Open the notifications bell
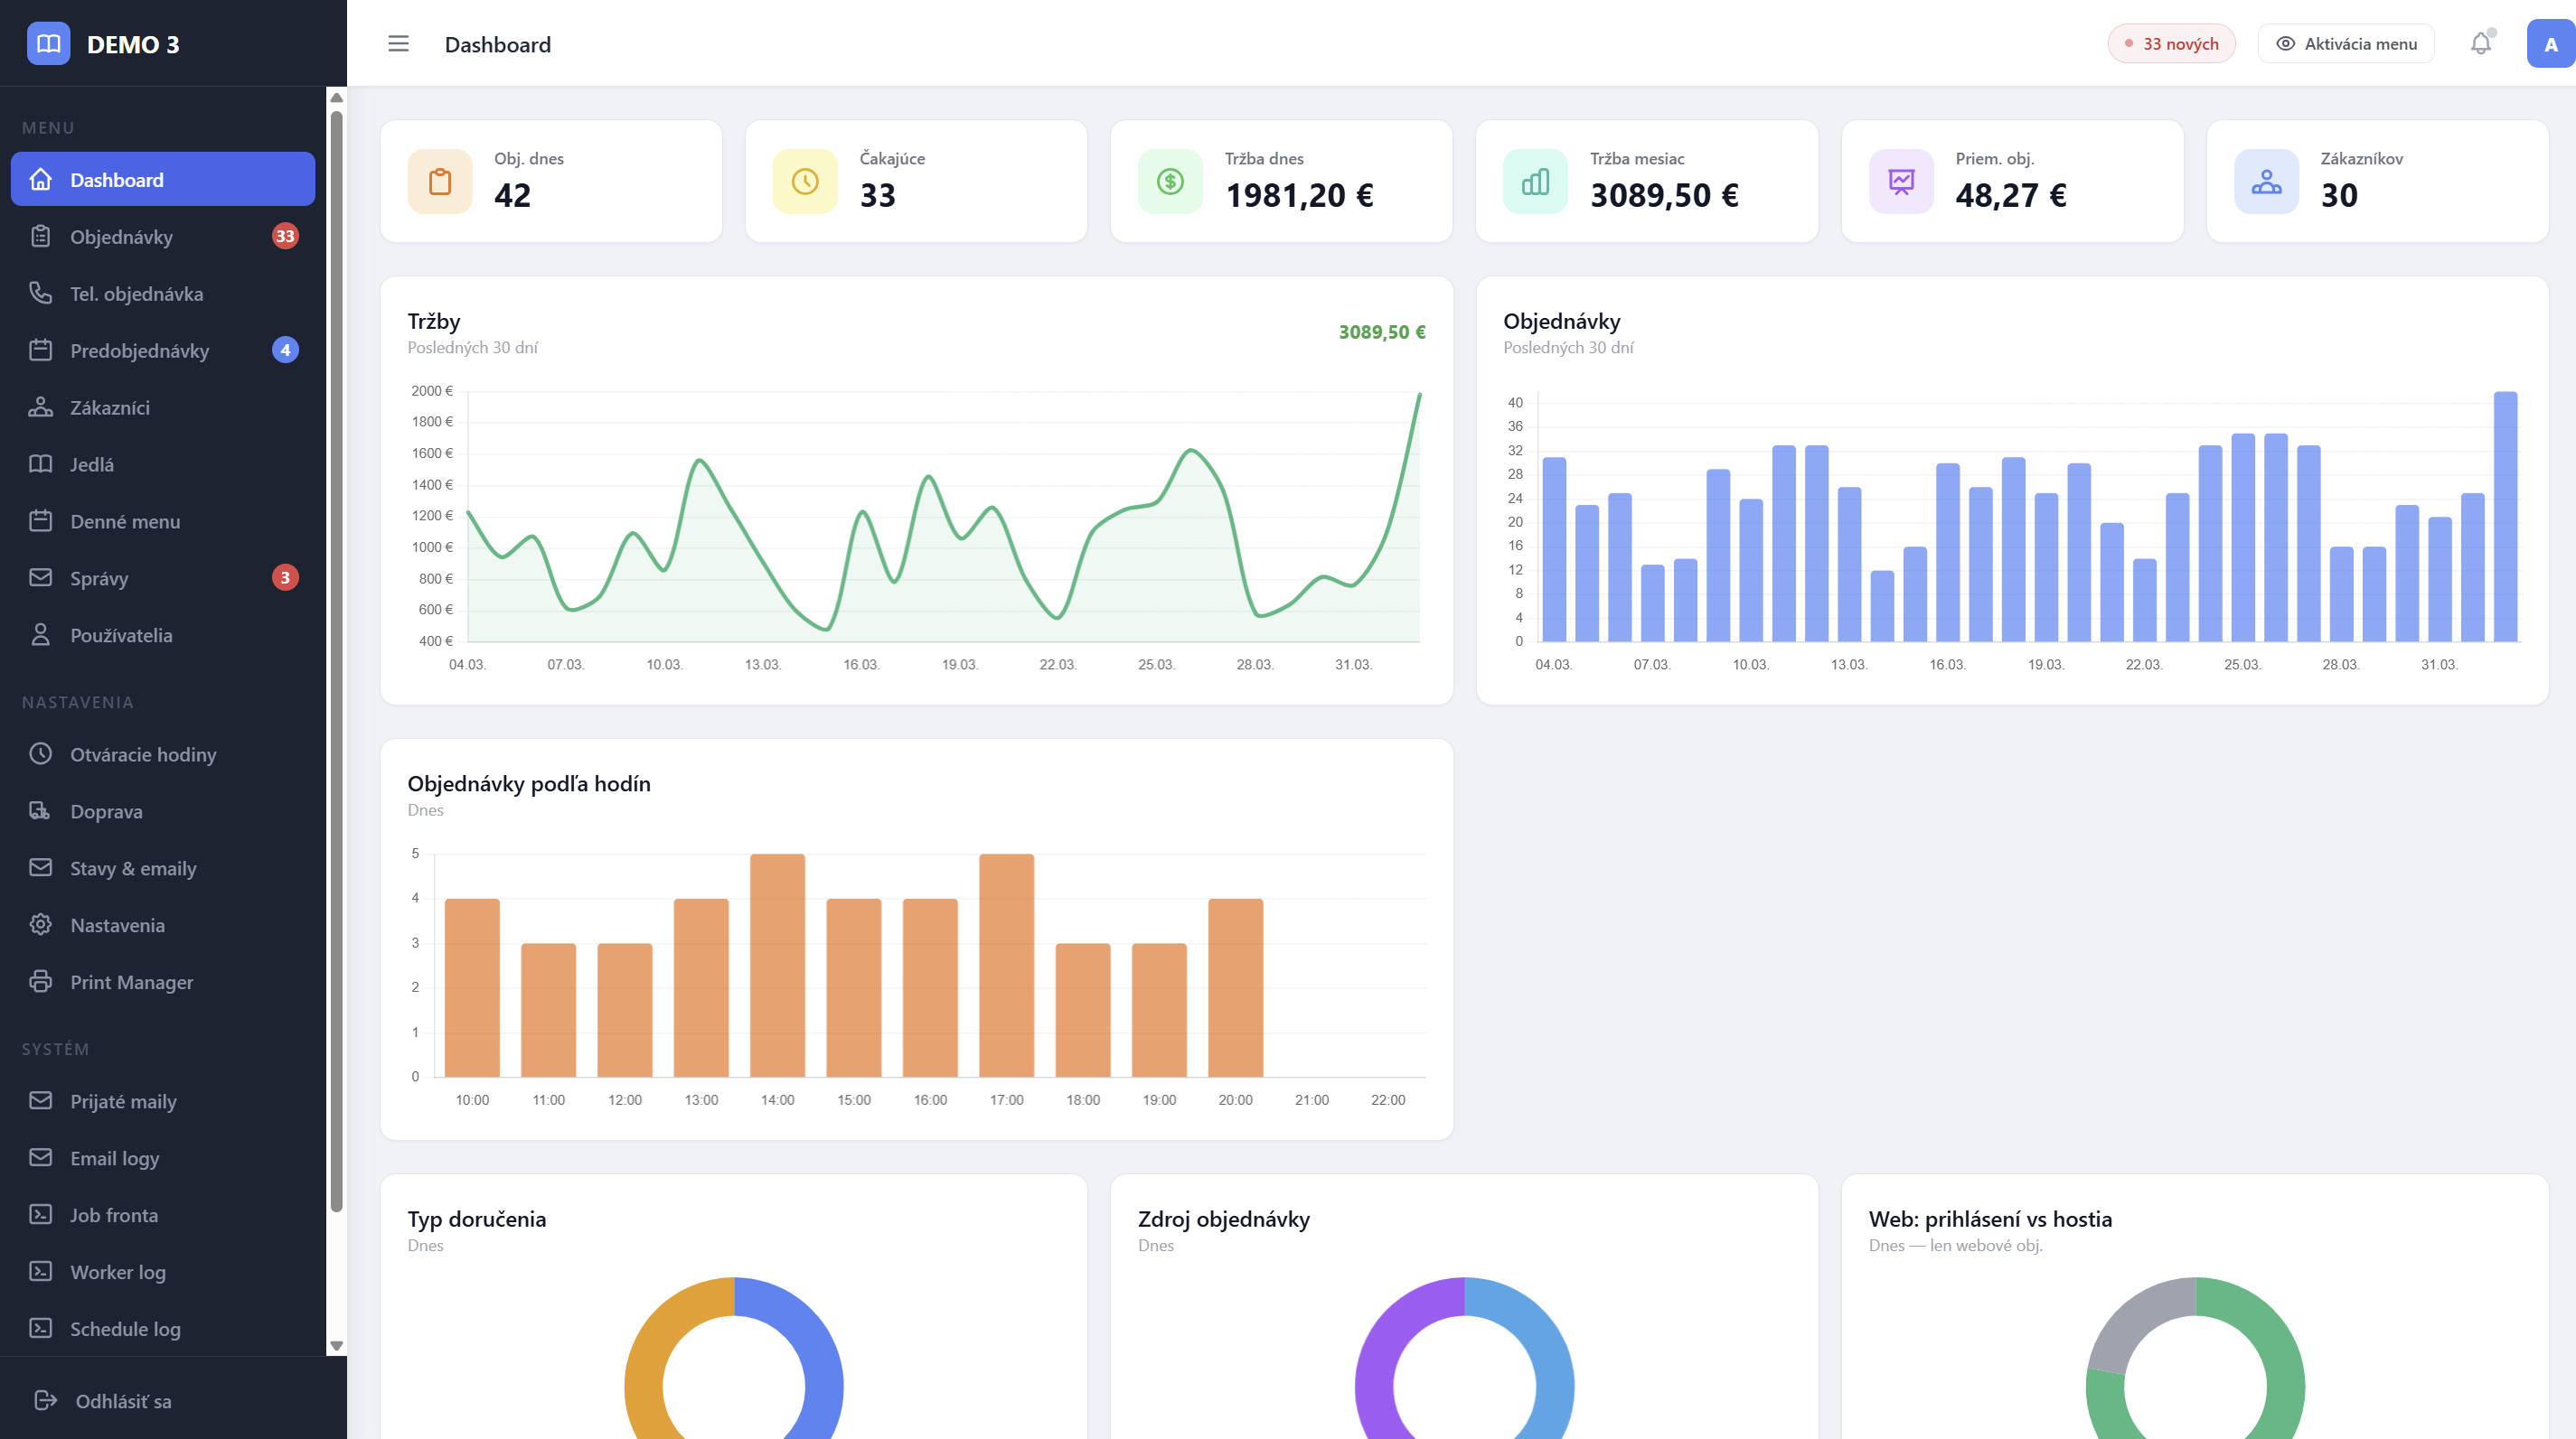2576x1439 pixels. pos(2480,43)
